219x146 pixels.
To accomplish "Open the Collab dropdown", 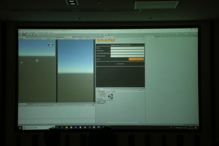I will coord(163,34).
